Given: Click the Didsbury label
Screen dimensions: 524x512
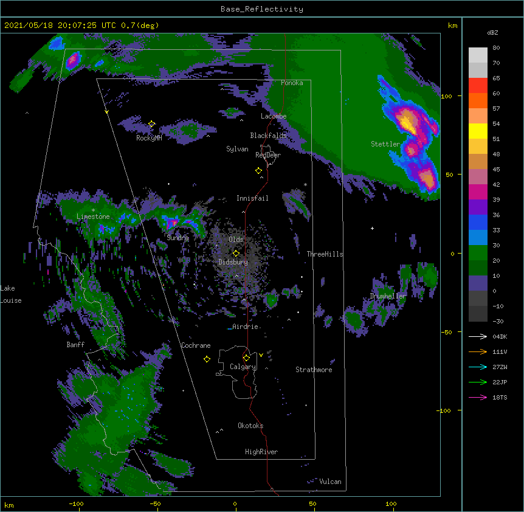Looking at the screenshot, I should 233,262.
